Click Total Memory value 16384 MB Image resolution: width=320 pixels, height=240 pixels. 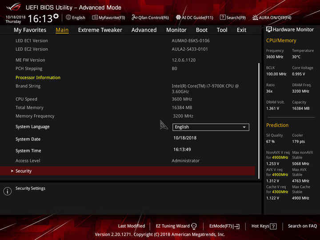[x=182, y=108]
